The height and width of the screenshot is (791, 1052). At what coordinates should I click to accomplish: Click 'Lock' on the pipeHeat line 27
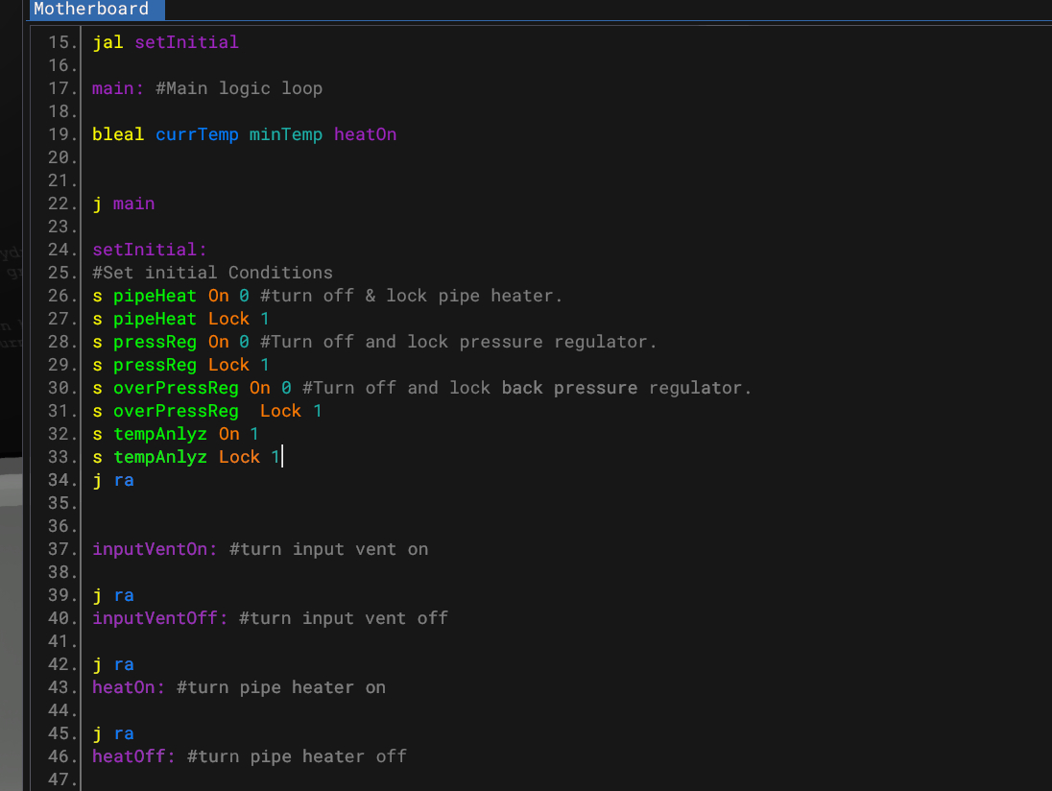click(x=228, y=319)
